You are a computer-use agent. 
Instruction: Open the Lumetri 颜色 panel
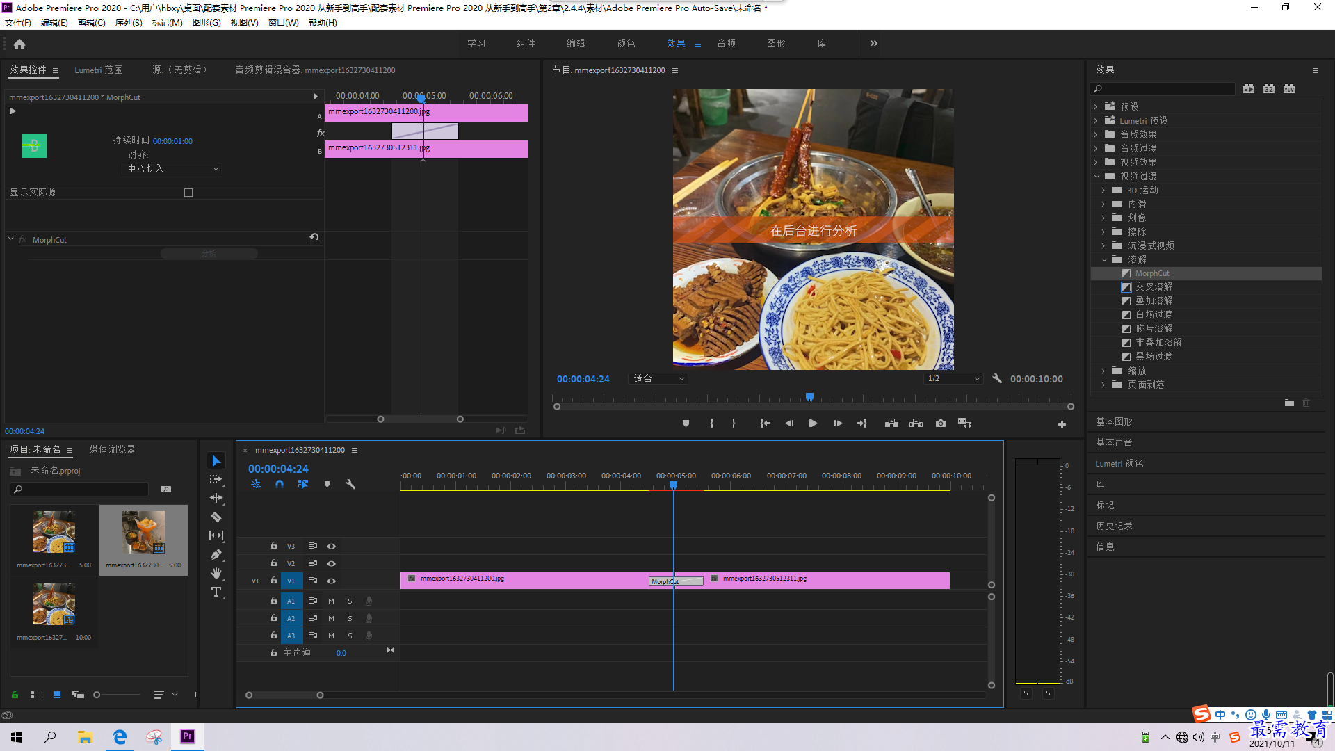1119,464
